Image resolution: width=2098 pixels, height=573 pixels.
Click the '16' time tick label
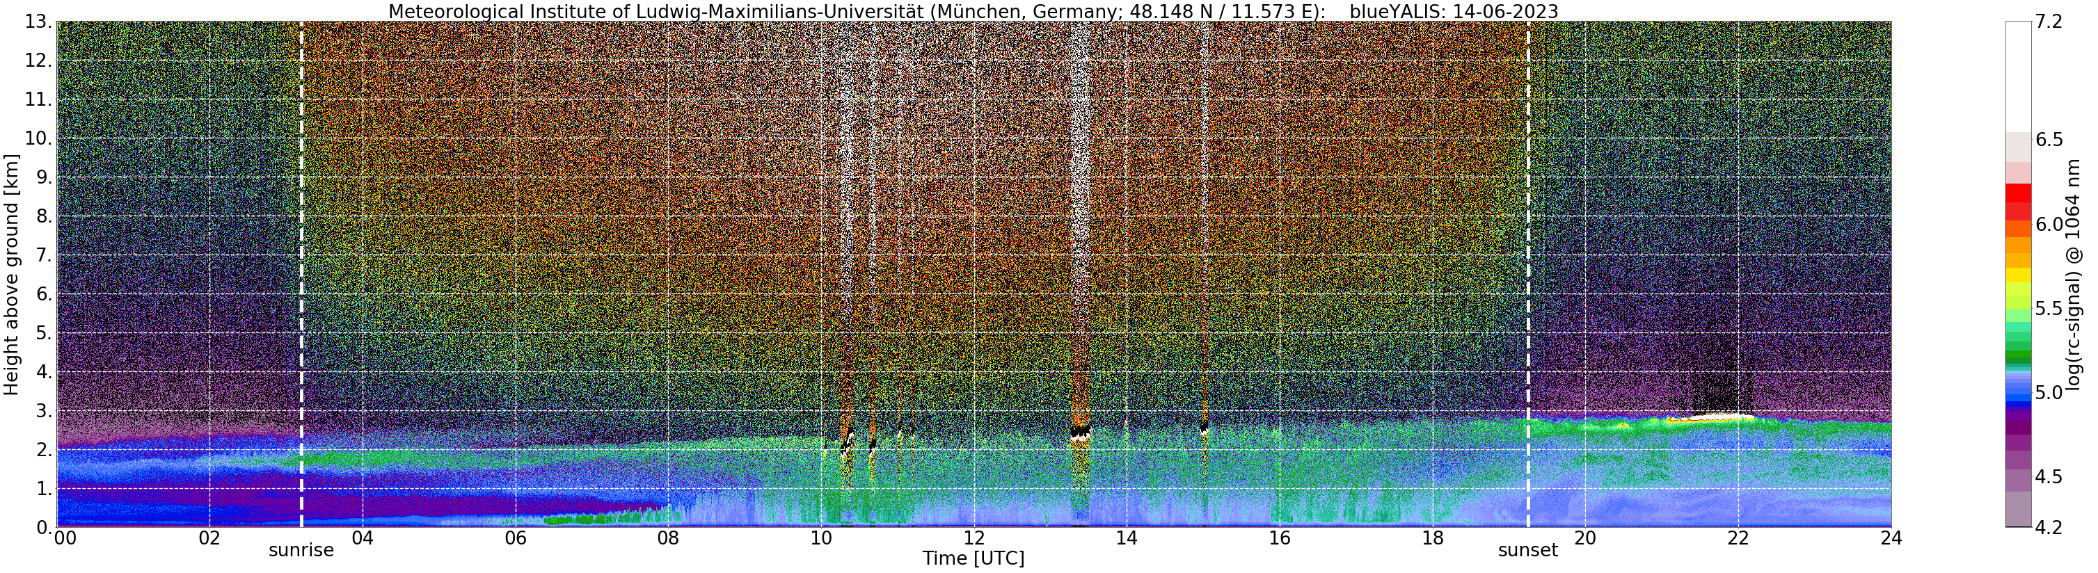click(x=1280, y=538)
